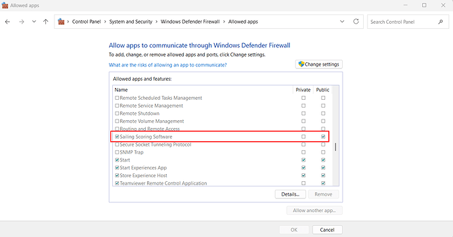453x237 pixels.
Task: Click the Cancel button
Action: 328,230
